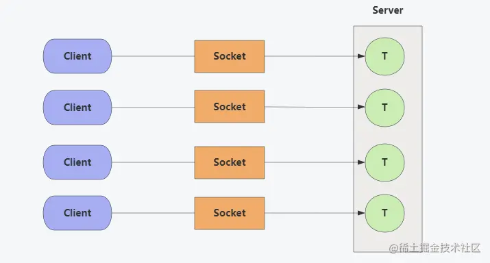Image resolution: width=490 pixels, height=263 pixels.
Task: Click the third Socket box from top
Action: point(230,162)
